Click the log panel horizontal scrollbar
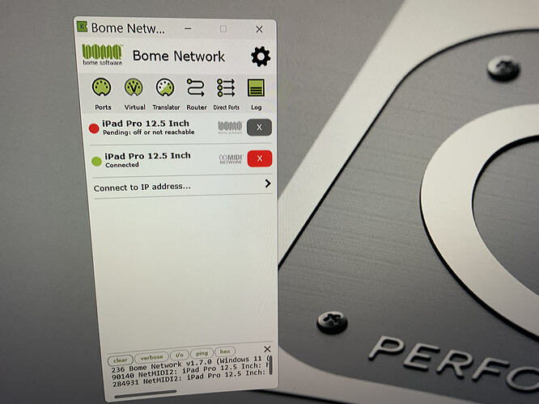539x404 pixels. click(x=146, y=393)
